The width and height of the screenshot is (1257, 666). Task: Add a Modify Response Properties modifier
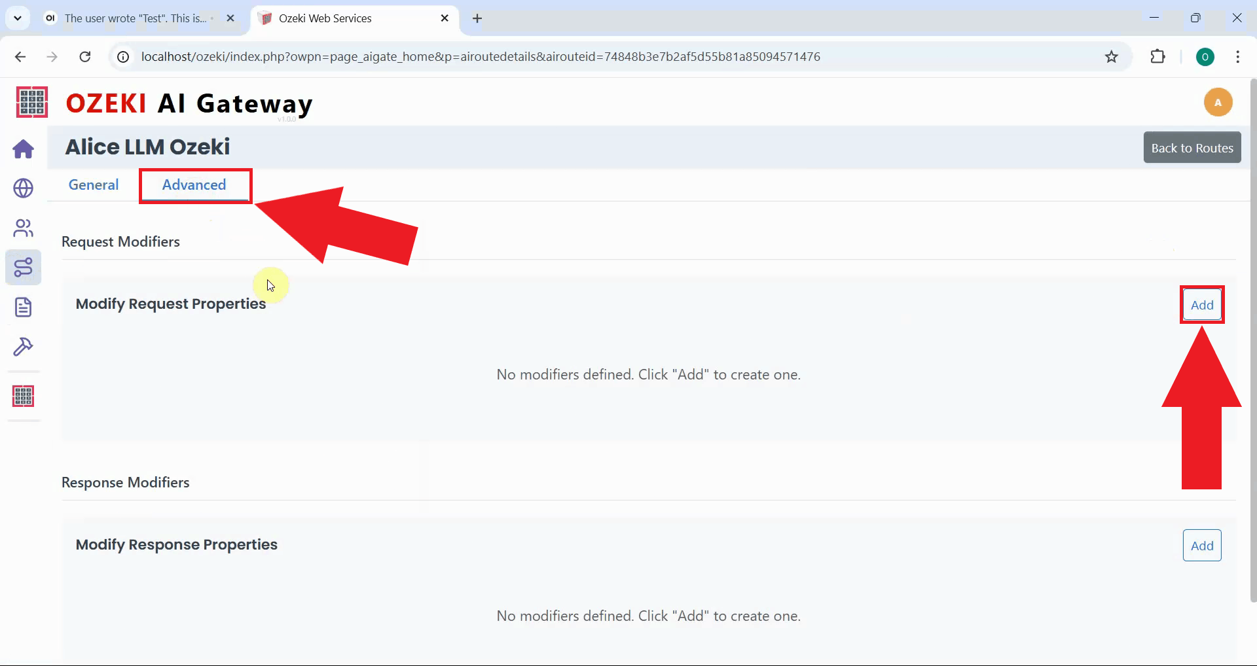[1203, 545]
